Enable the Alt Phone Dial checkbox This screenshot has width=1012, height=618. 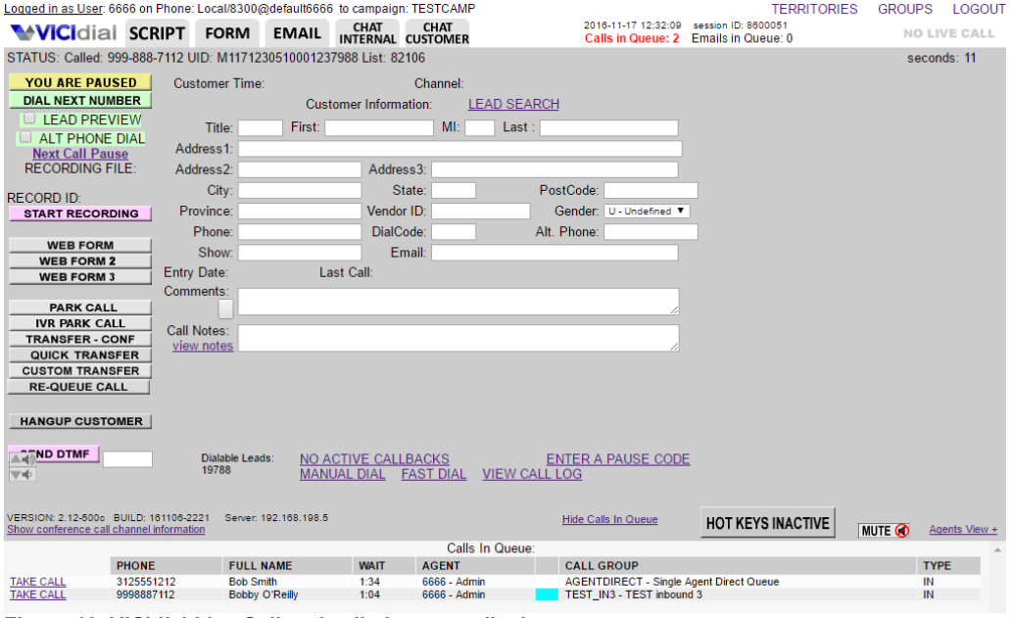[x=25, y=137]
